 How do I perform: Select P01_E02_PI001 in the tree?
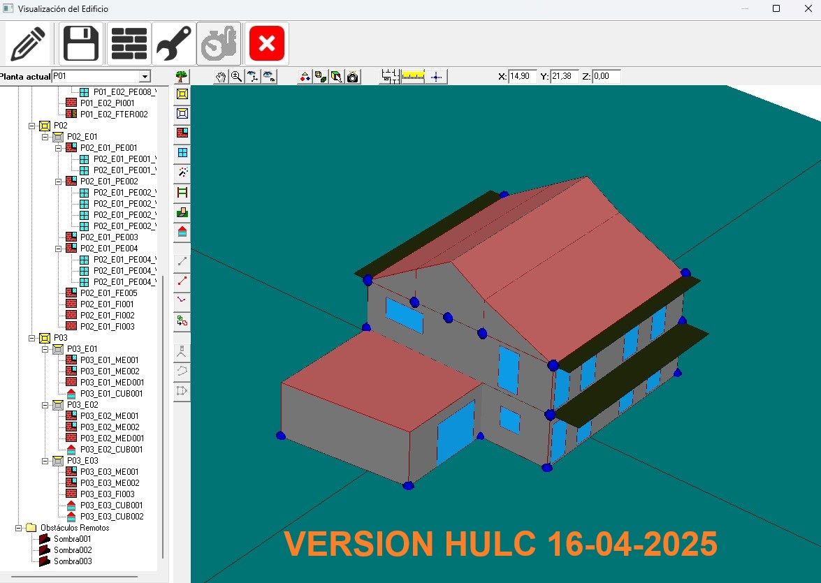click(107, 103)
